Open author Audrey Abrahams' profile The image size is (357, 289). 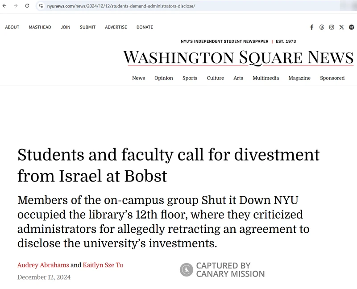43,265
